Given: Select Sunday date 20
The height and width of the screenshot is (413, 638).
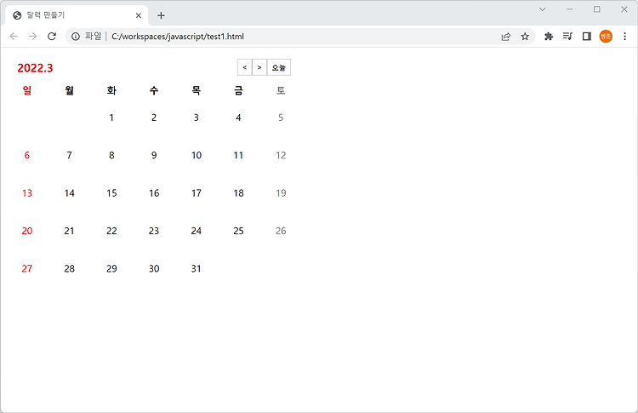Looking at the screenshot, I should pyautogui.click(x=27, y=231).
